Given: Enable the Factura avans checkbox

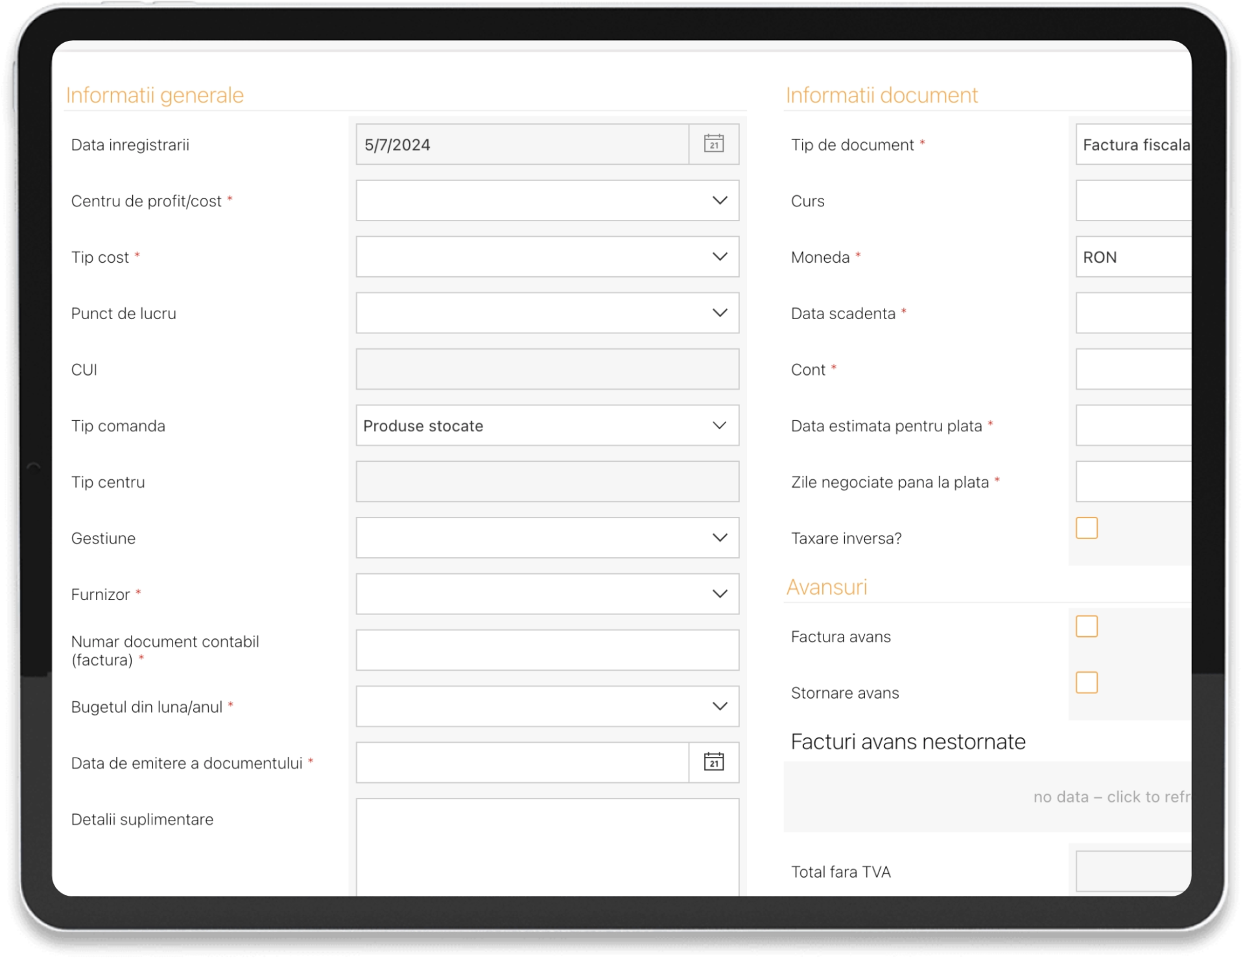Looking at the screenshot, I should 1086,627.
